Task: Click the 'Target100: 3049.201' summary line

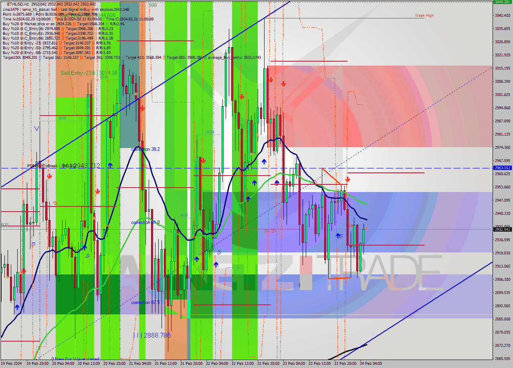Action: pyautogui.click(x=131, y=58)
